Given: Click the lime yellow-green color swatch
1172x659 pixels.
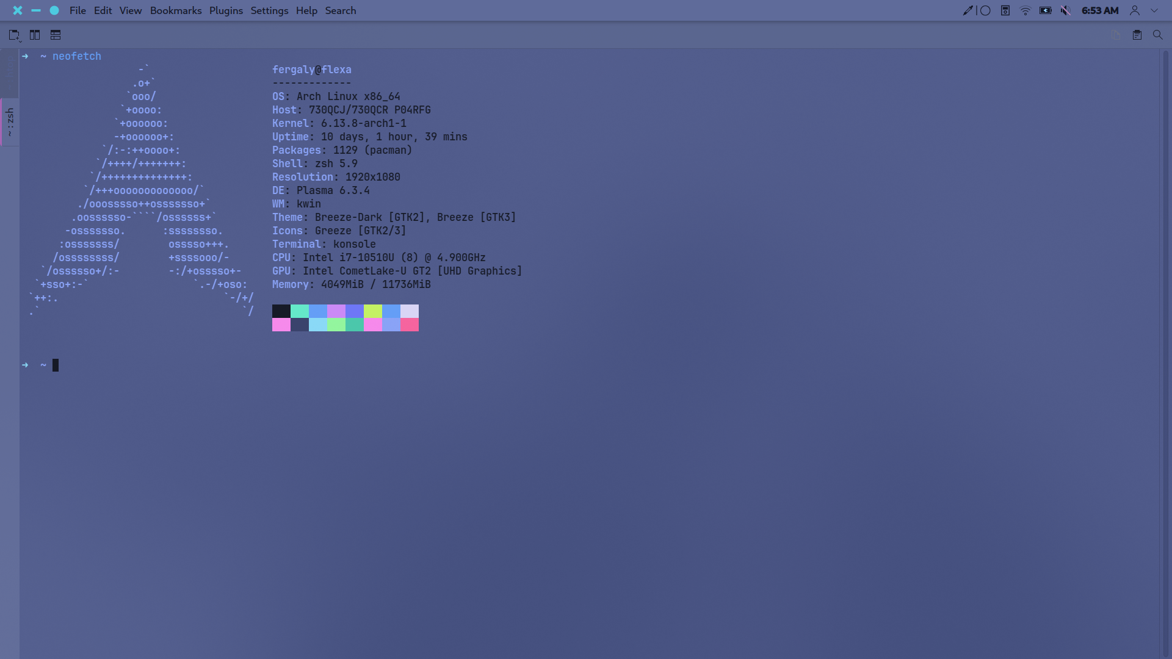Looking at the screenshot, I should pyautogui.click(x=373, y=311).
